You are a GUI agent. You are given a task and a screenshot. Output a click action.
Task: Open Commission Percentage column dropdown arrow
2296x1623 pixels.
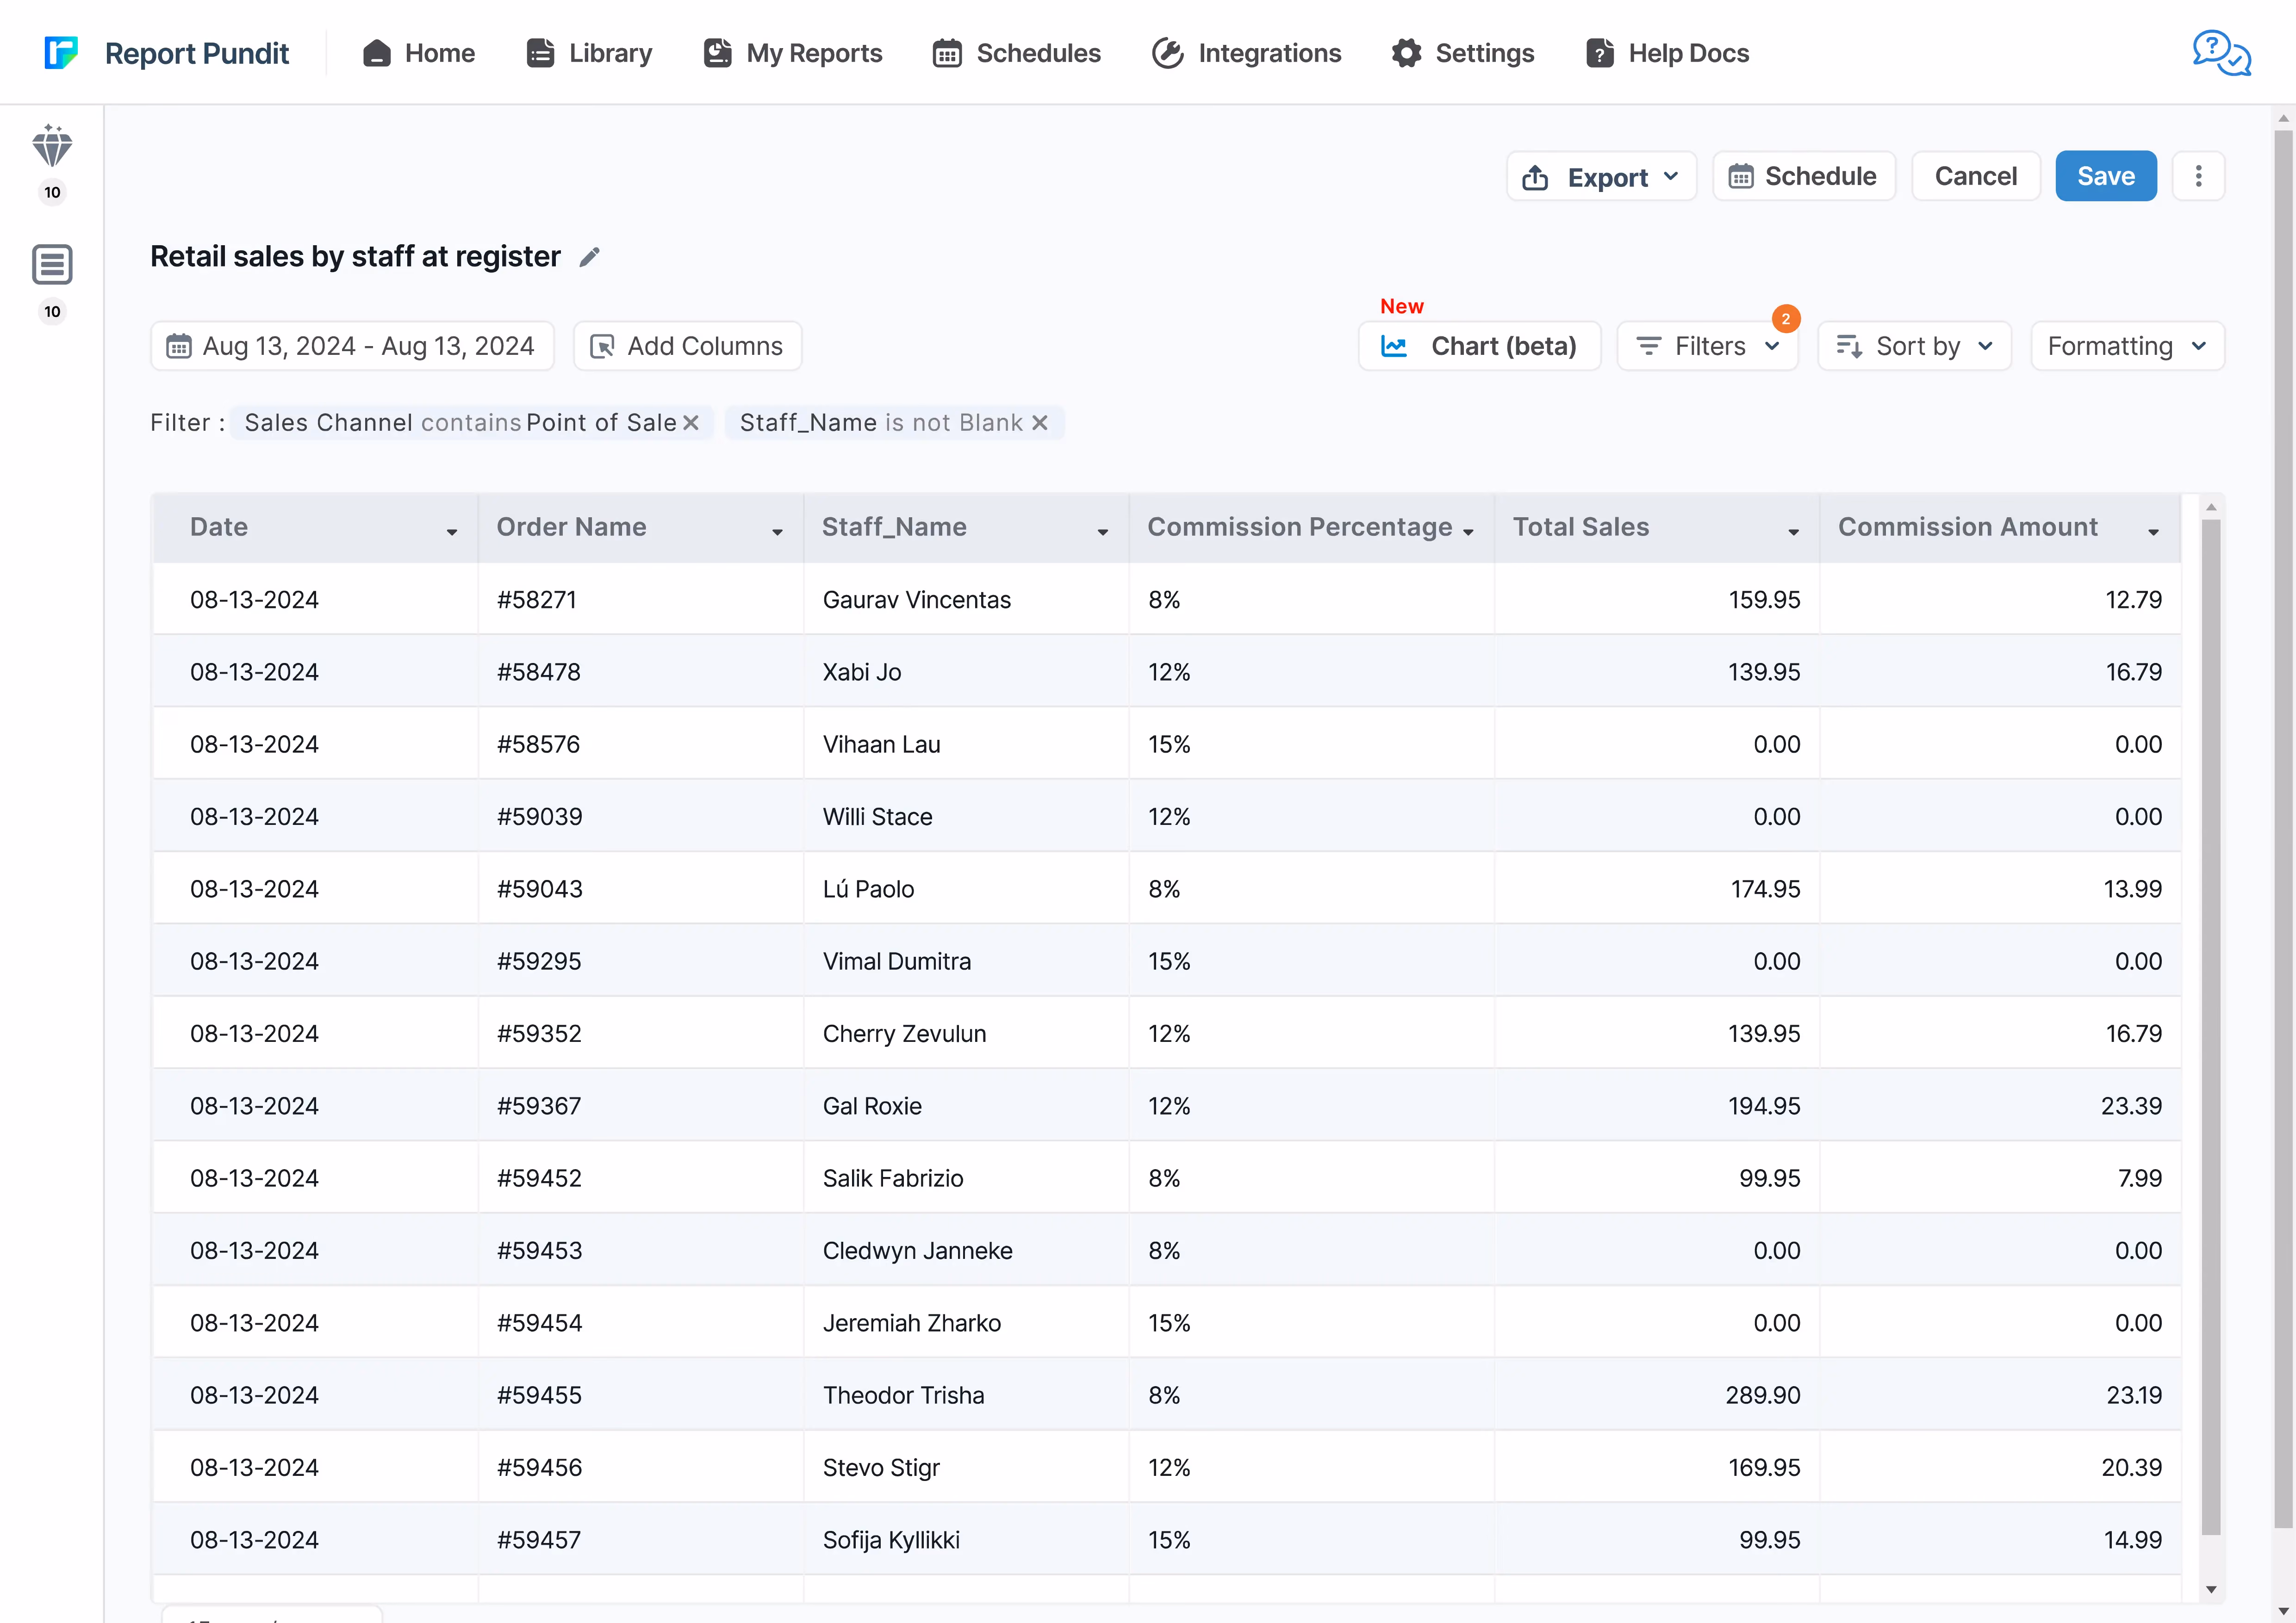(1468, 532)
